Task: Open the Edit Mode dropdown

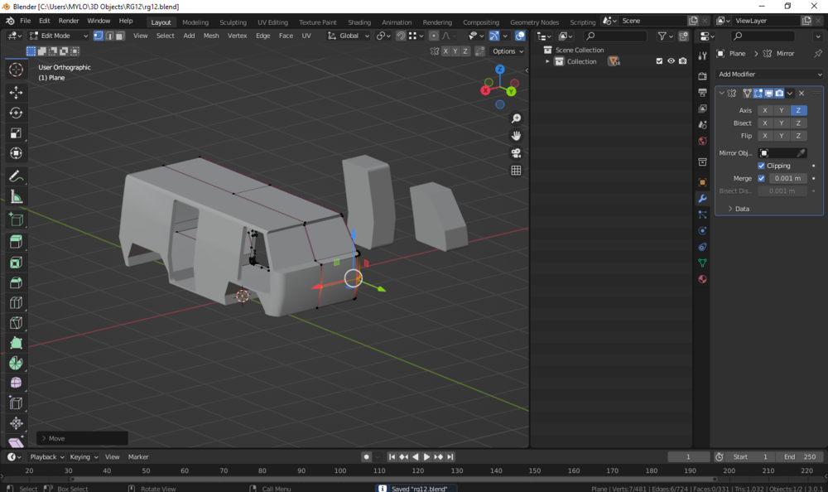Action: pyautogui.click(x=58, y=36)
